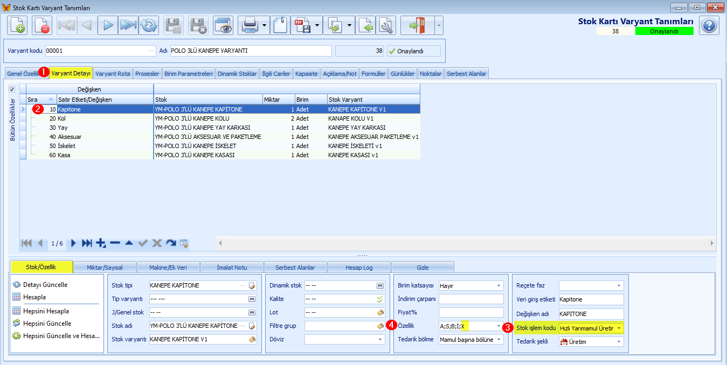The image size is (727, 365).
Task: Click the delete record icon with red minus
Action: 42,25
